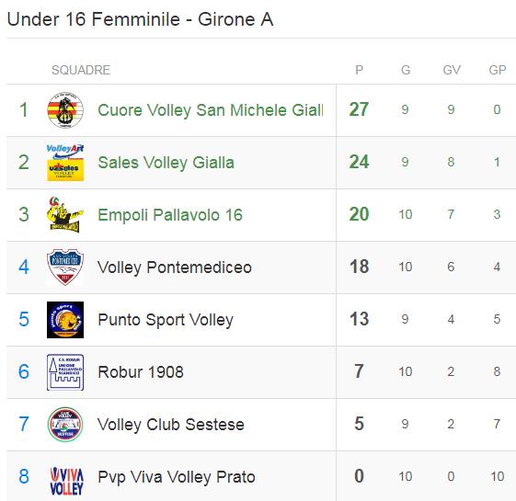
Task: Click the P points column header
Action: tap(359, 70)
